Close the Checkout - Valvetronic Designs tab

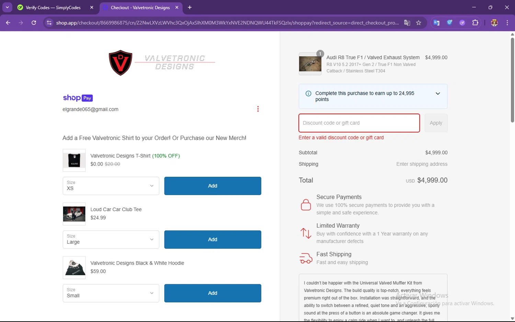[177, 7]
